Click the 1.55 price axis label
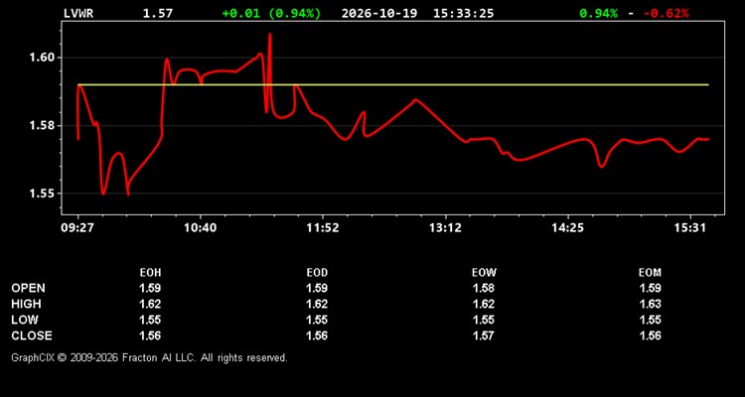The image size is (745, 397). (x=41, y=194)
